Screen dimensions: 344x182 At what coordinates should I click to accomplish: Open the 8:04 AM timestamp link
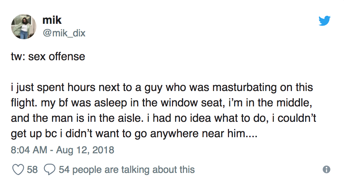click(29, 150)
